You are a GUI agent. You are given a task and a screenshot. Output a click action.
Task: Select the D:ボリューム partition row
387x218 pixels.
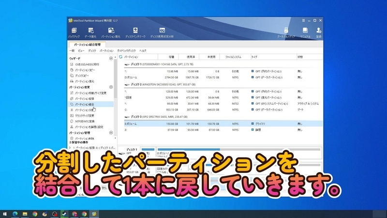pos(223,78)
